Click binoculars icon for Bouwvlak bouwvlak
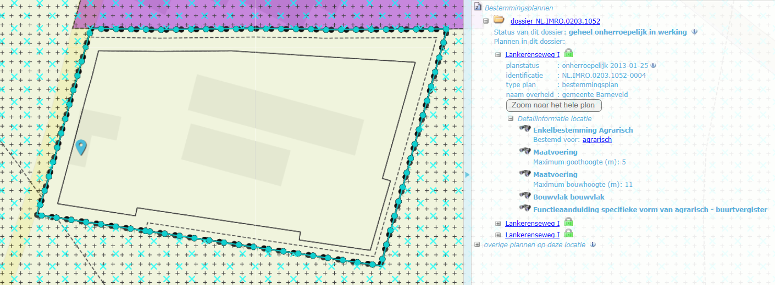The width and height of the screenshot is (775, 285). pyautogui.click(x=525, y=196)
